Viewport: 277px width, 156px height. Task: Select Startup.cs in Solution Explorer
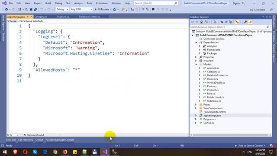pyautogui.click(x=209, y=123)
